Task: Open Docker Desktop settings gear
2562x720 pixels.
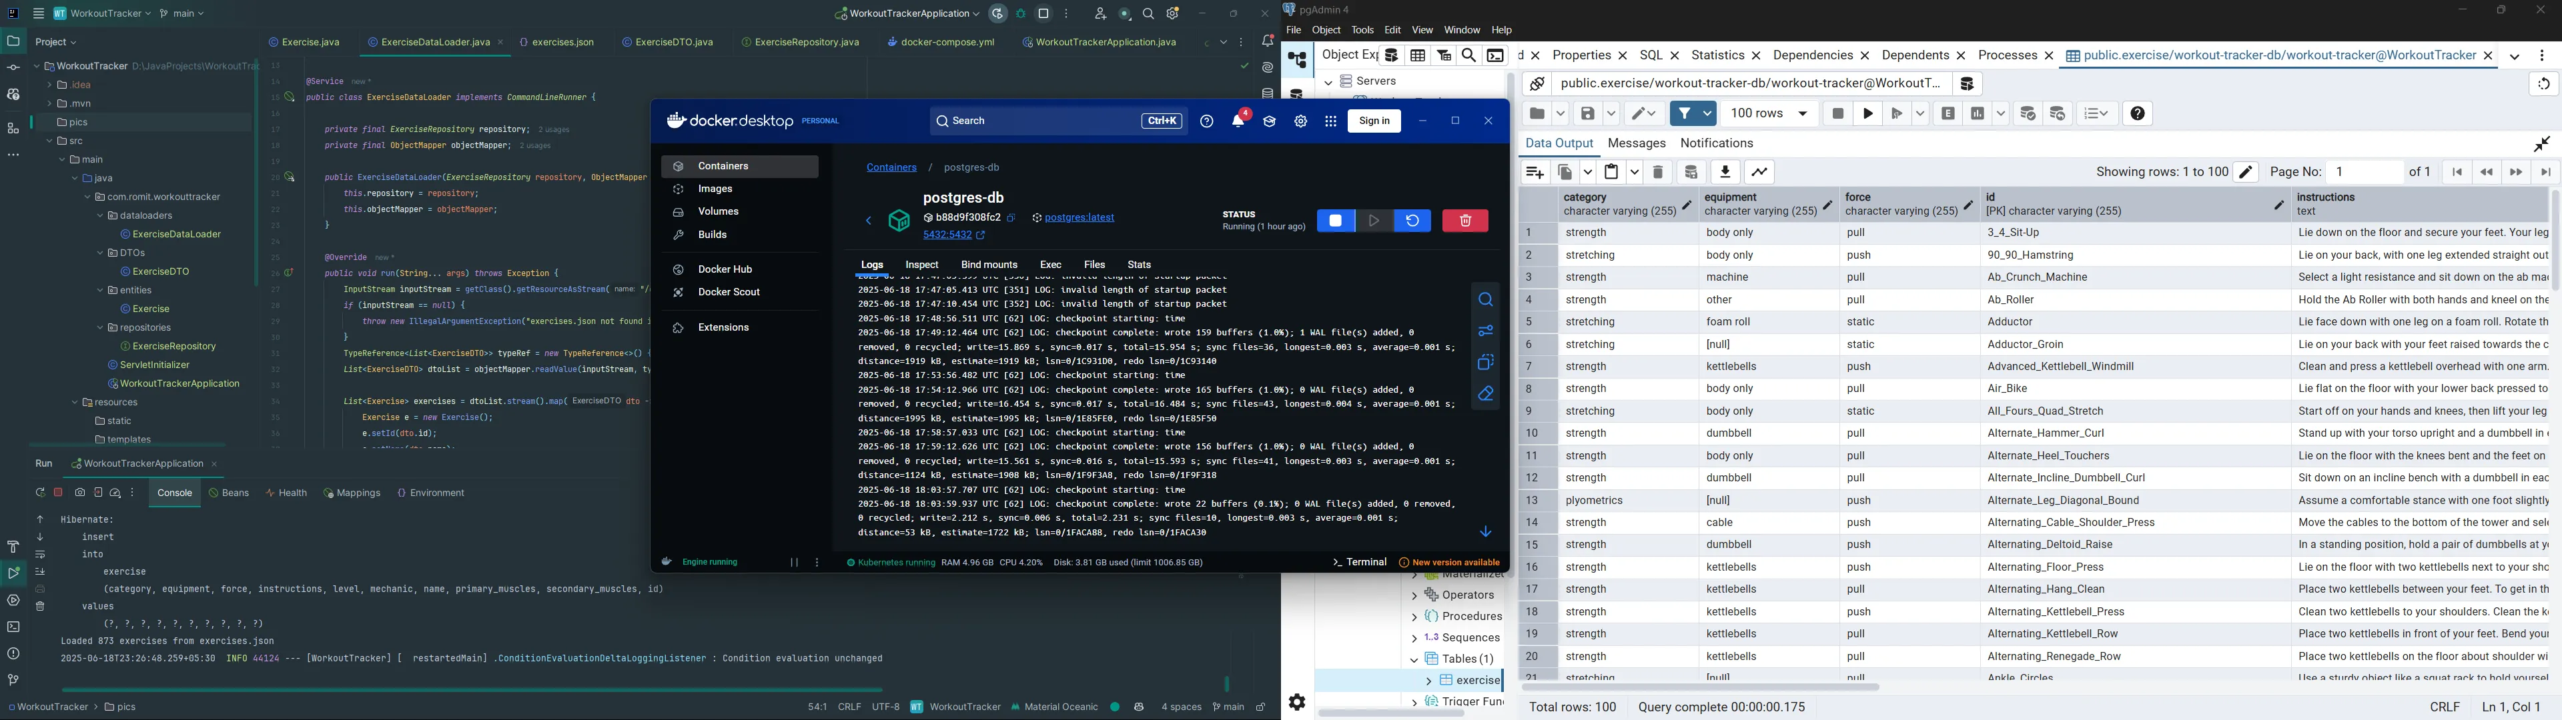Action: click(x=1300, y=121)
